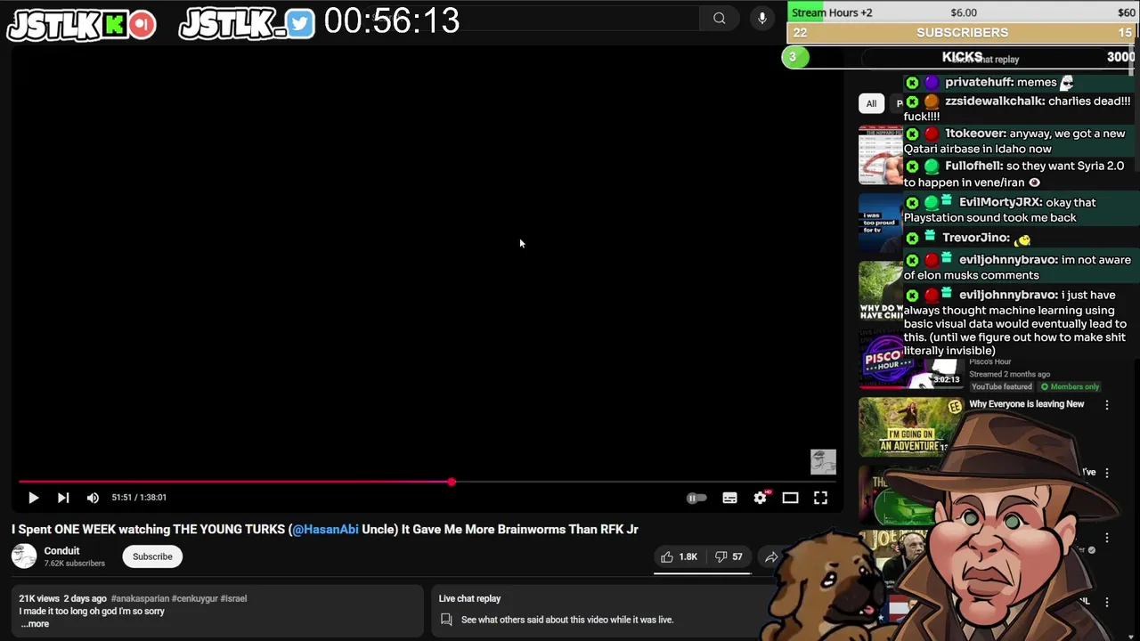
Task: Skip to the next video
Action: tap(63, 498)
